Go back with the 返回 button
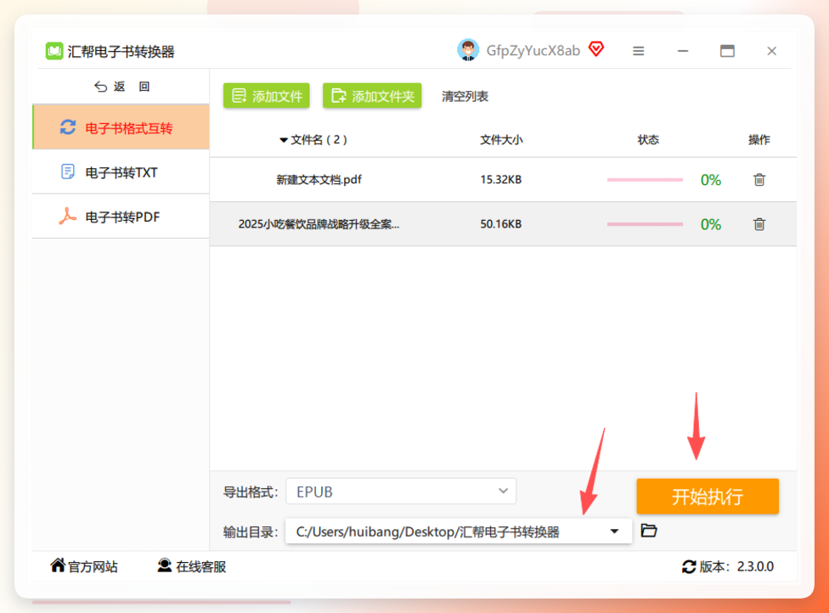 (121, 87)
